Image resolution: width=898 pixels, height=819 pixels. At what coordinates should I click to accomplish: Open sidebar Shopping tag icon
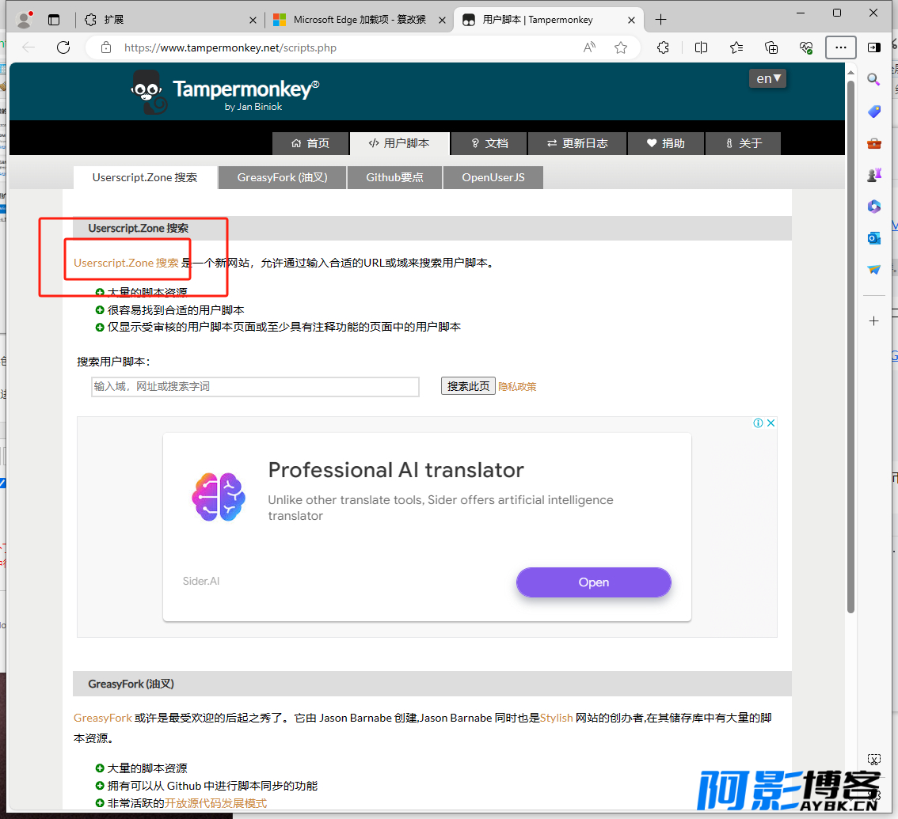(x=874, y=111)
